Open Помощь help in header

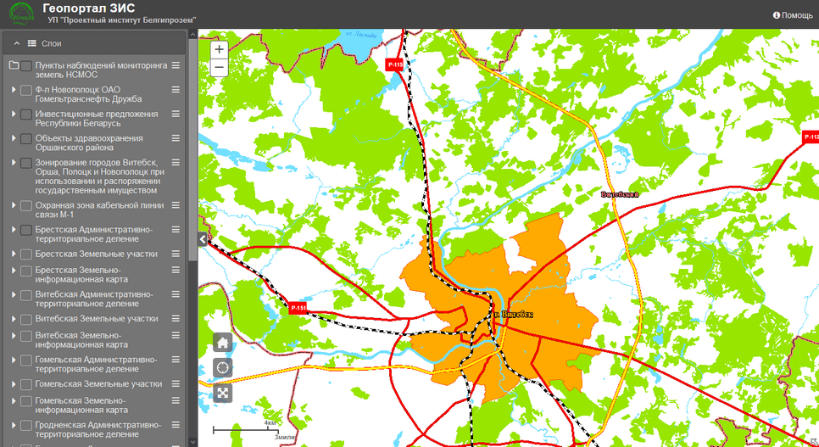(792, 15)
